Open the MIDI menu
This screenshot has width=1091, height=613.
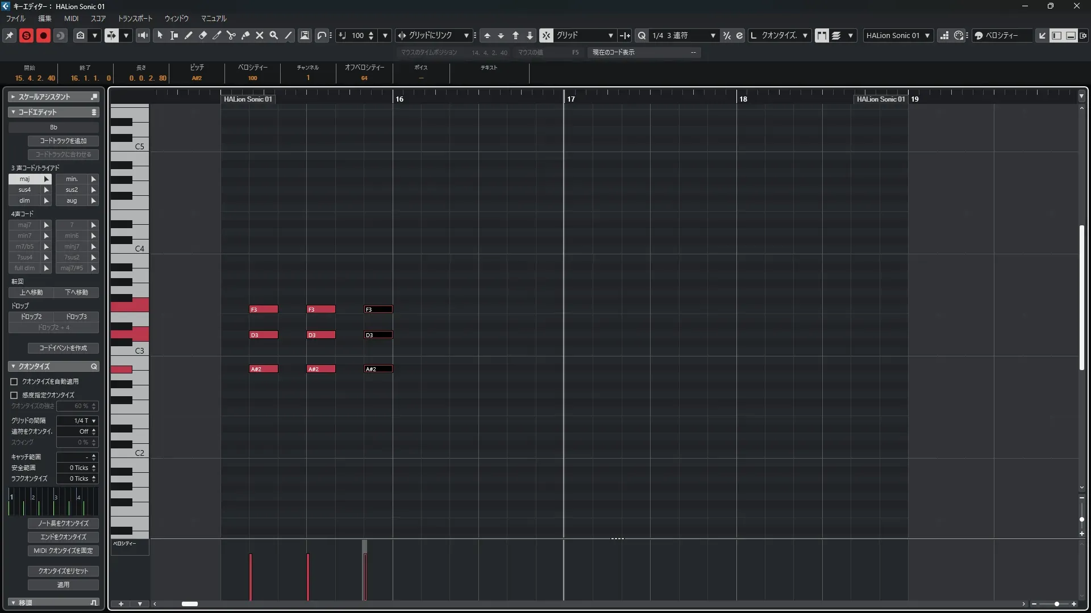(x=71, y=18)
